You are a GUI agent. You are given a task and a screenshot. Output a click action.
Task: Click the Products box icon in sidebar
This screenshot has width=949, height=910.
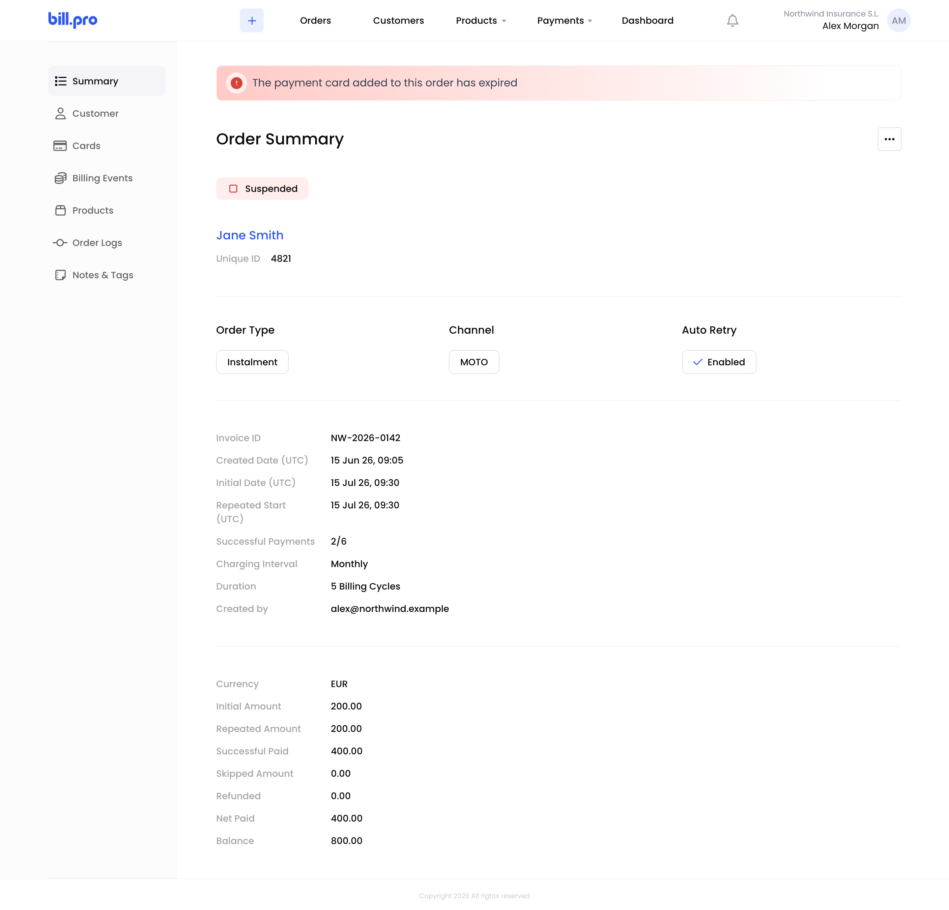[x=61, y=210]
